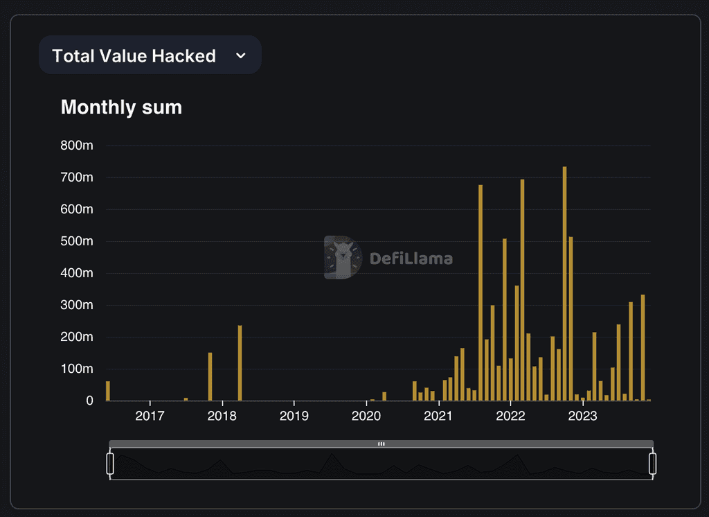The height and width of the screenshot is (517, 709).
Task: Click the 2018 bar reaching above 200m
Action: (x=240, y=362)
